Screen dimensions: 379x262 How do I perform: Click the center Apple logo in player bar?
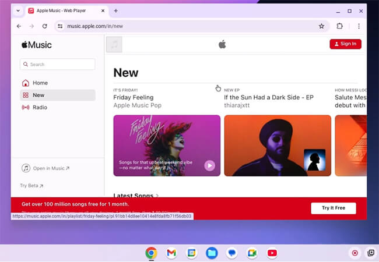222,44
